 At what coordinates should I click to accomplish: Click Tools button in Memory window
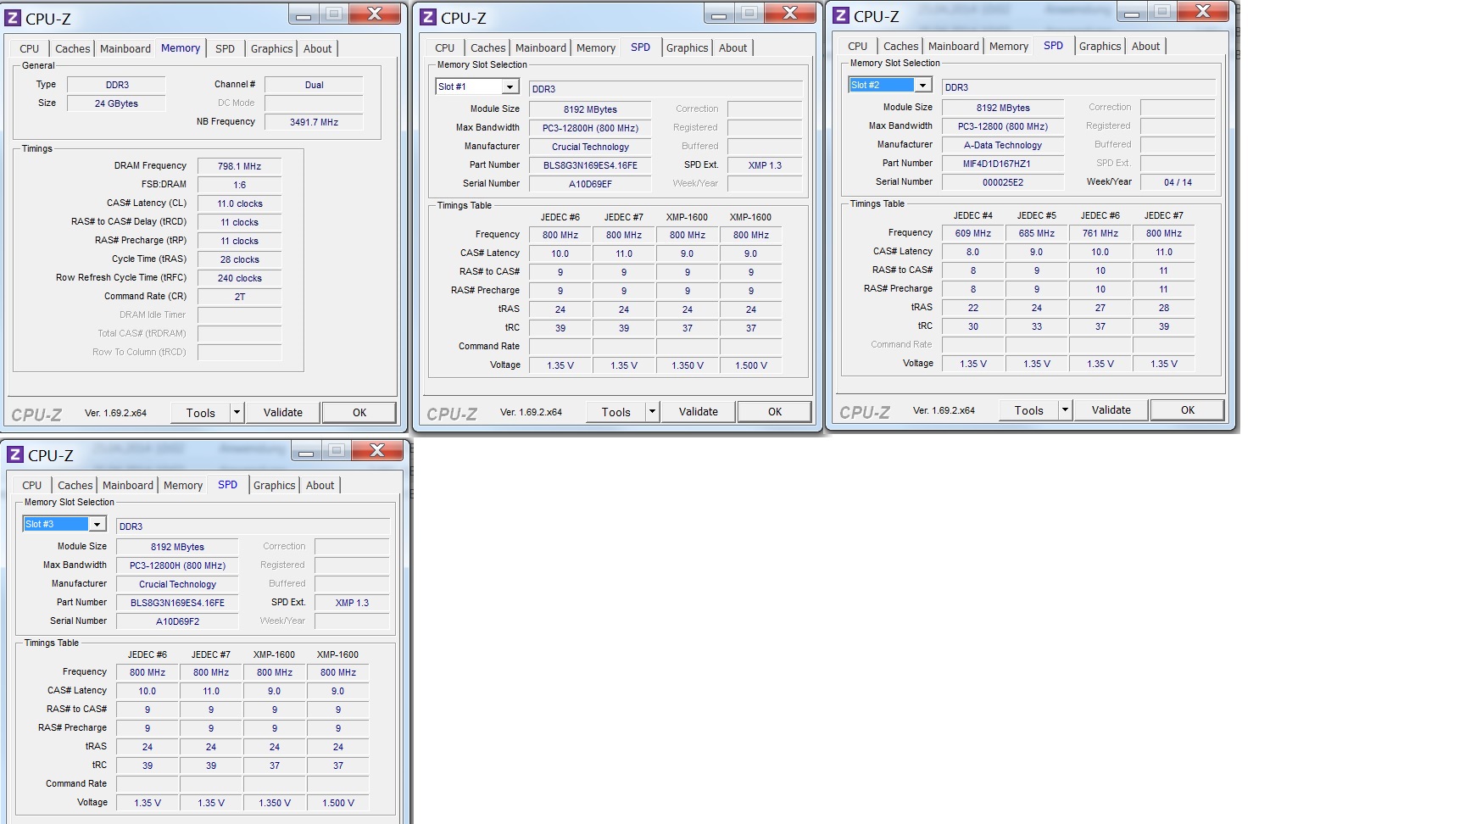(x=201, y=413)
